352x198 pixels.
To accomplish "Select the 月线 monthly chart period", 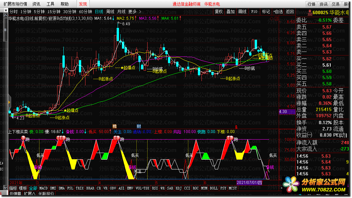I will 122,11.
